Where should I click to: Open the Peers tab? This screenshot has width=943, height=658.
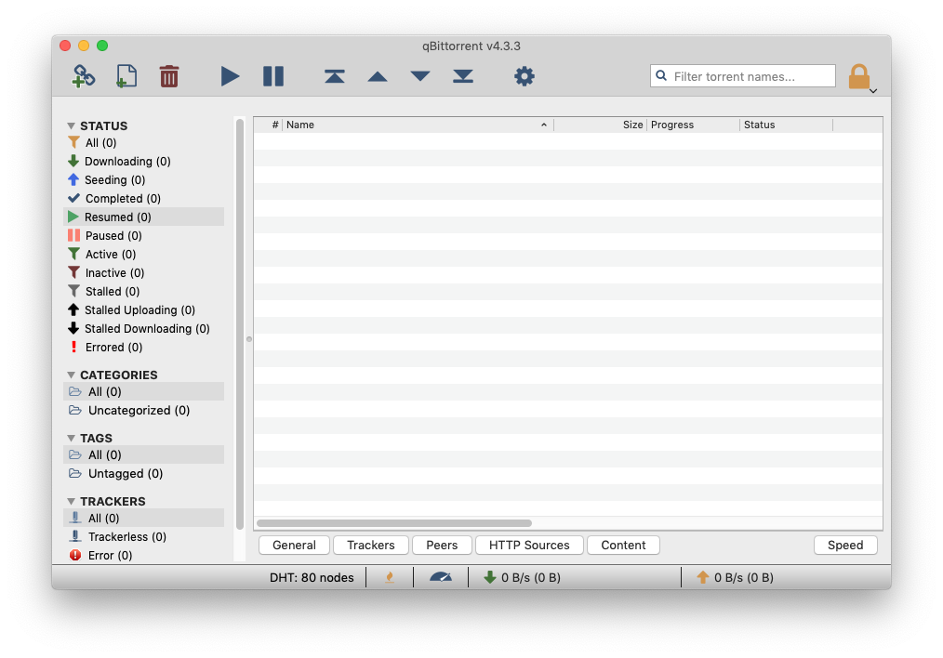click(x=442, y=545)
